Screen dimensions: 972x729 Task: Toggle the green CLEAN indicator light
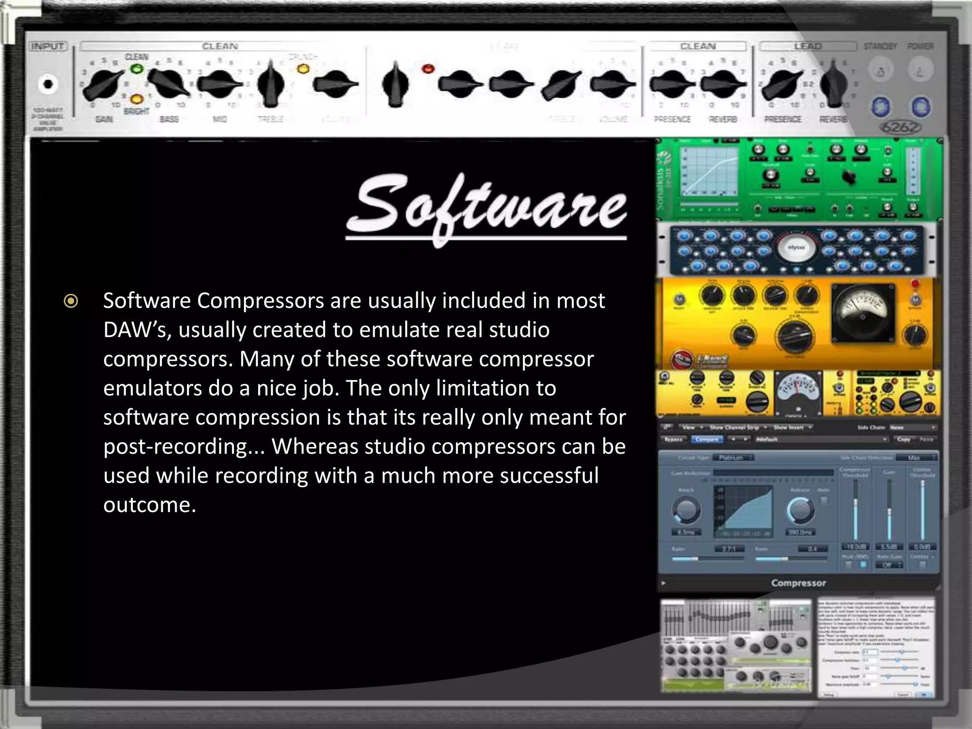(x=137, y=68)
